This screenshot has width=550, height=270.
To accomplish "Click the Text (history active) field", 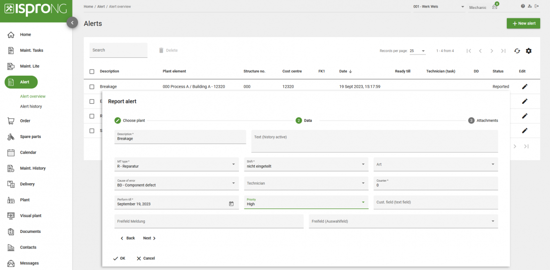I will point(374,141).
